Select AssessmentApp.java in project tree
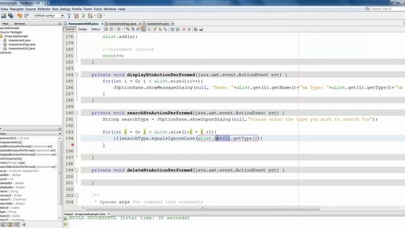405x228 pixels. pos(22,44)
